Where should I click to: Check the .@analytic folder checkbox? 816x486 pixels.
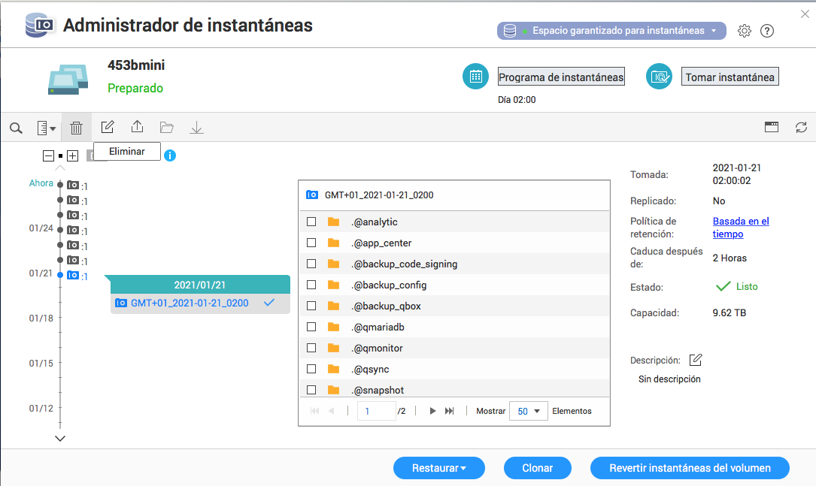(x=311, y=222)
